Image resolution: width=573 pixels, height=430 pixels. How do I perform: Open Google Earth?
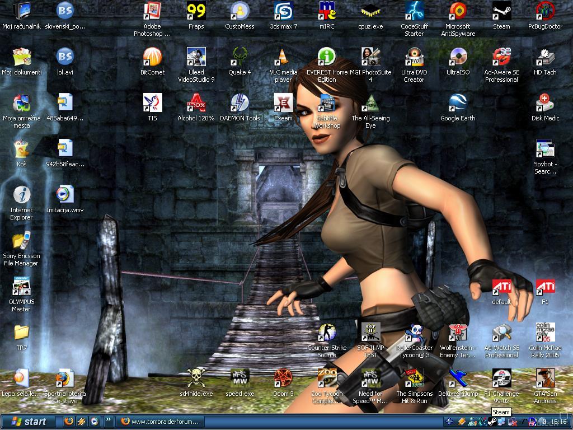pos(458,107)
